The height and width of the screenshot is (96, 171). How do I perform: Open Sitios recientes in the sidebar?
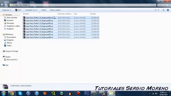[12, 18]
